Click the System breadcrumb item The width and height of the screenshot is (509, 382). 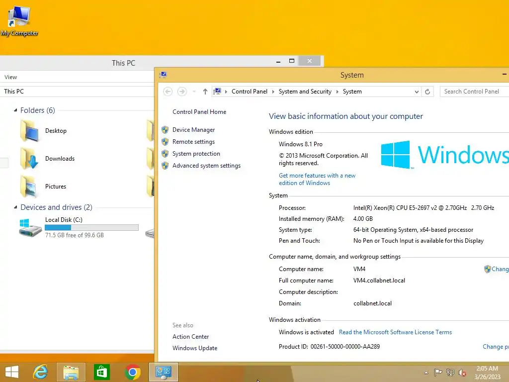click(352, 92)
